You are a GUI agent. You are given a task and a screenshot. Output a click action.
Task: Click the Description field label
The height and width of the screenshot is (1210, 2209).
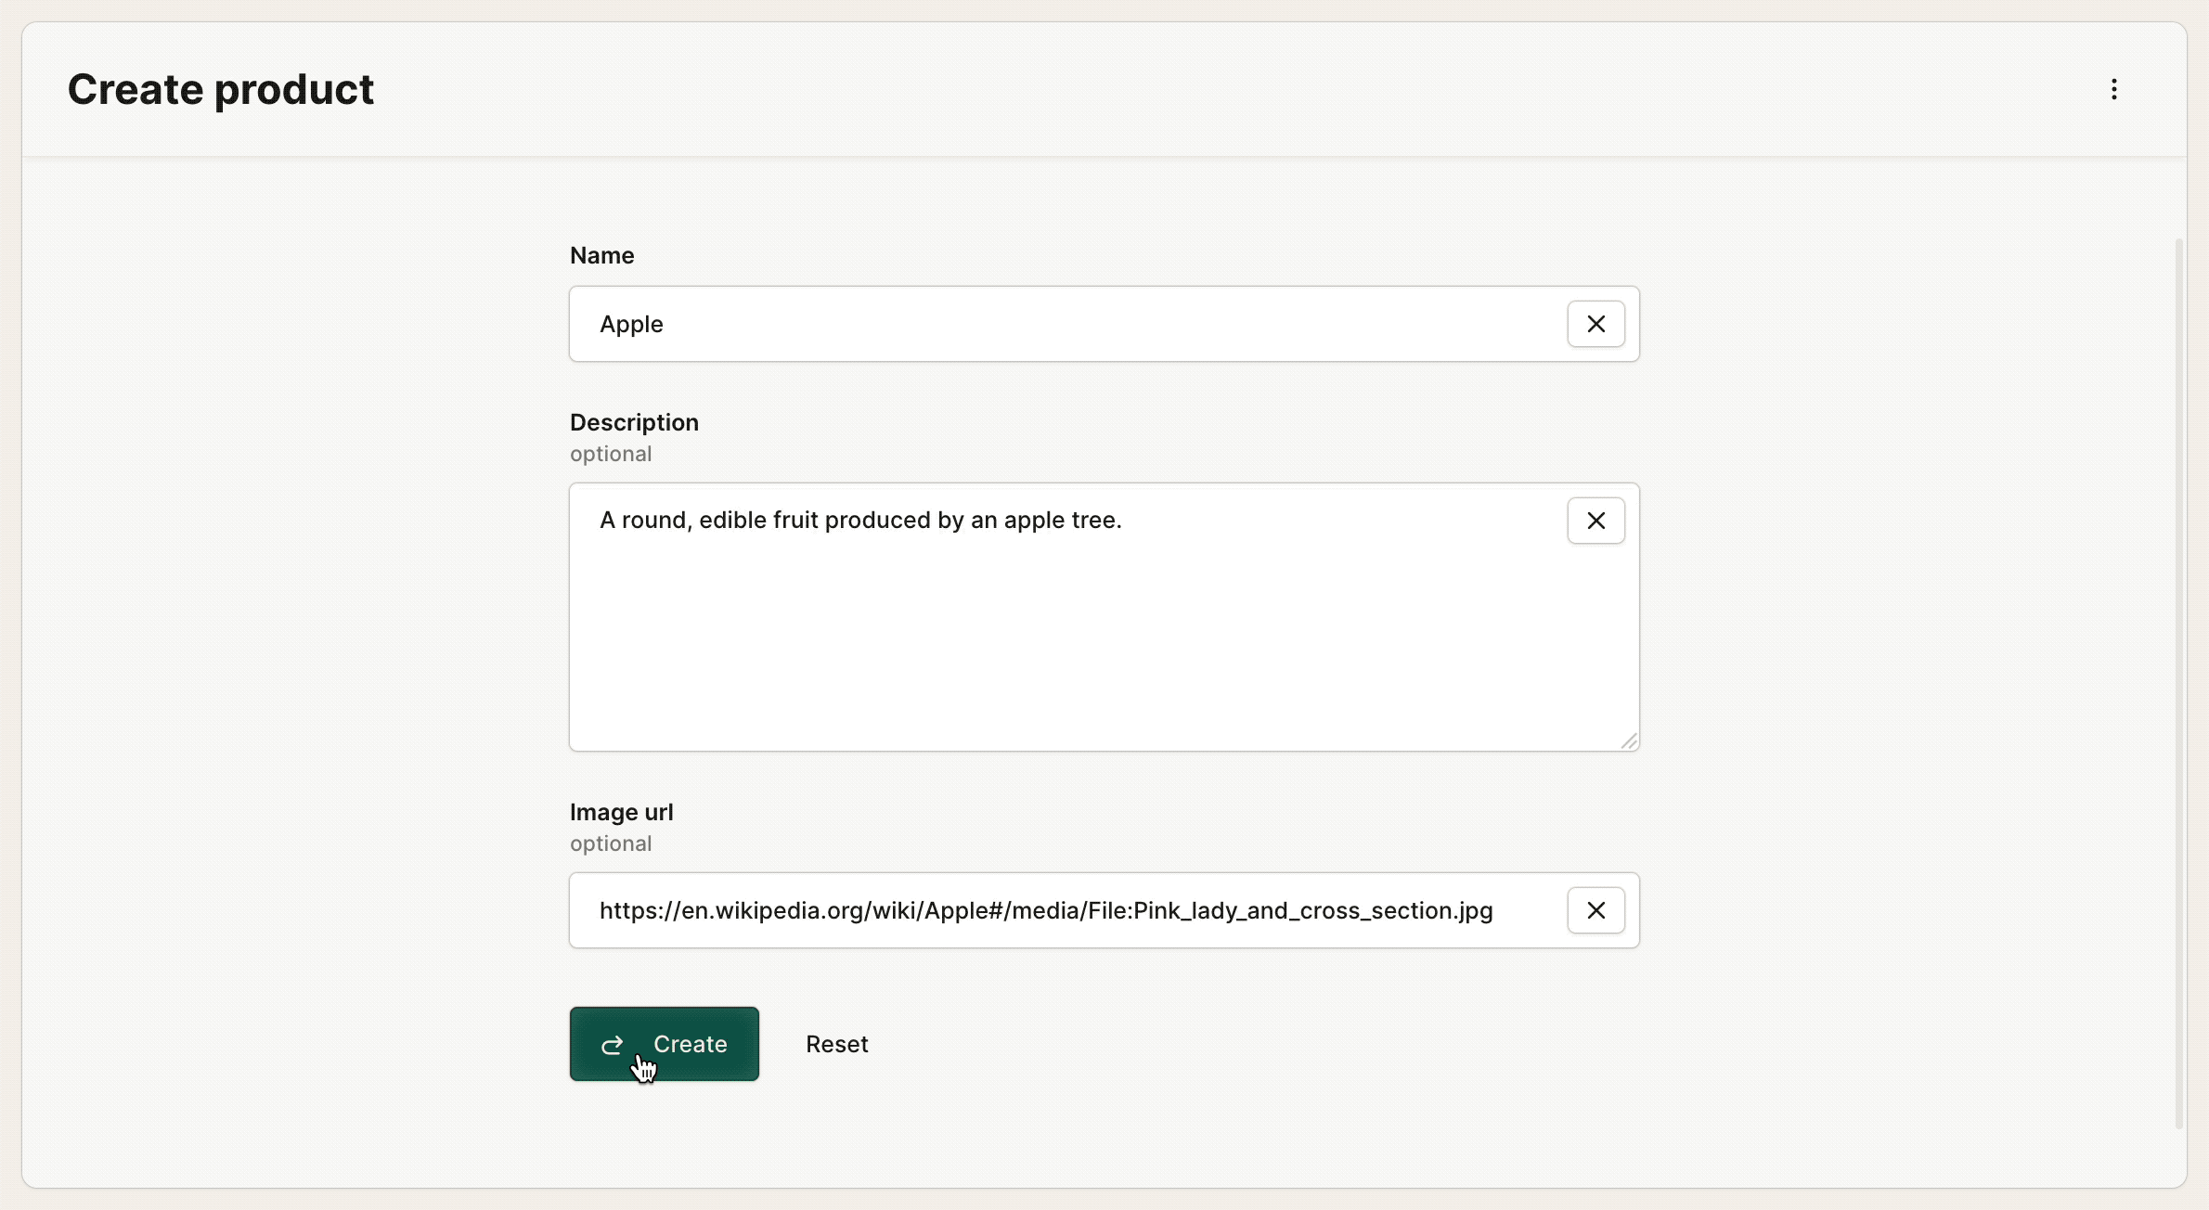click(x=634, y=422)
